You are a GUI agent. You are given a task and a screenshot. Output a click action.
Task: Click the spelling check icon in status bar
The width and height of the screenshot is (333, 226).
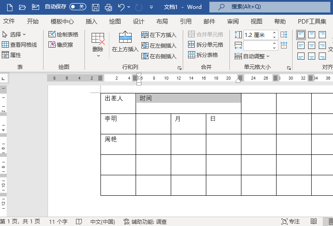79,222
